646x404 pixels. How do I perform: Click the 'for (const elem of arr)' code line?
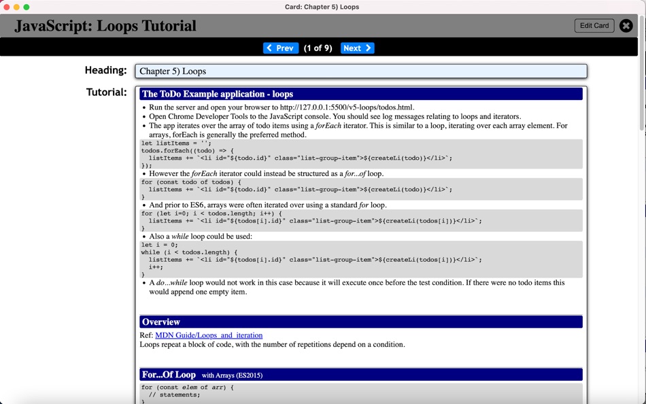tap(188, 388)
